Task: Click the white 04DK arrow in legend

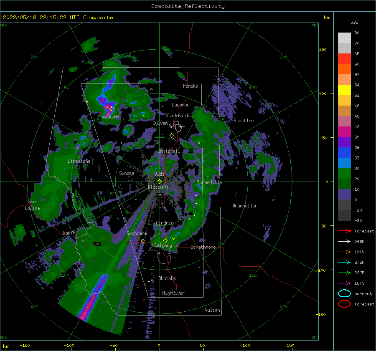Action: (344, 241)
